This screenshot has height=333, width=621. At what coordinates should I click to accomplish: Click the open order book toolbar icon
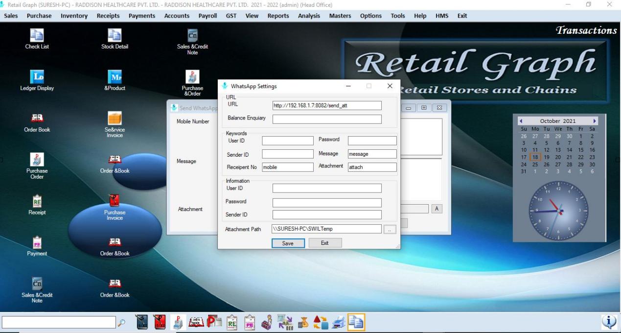coord(195,322)
